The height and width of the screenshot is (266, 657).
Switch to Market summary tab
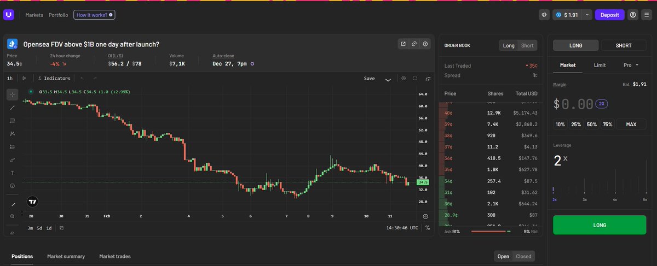(x=66, y=256)
